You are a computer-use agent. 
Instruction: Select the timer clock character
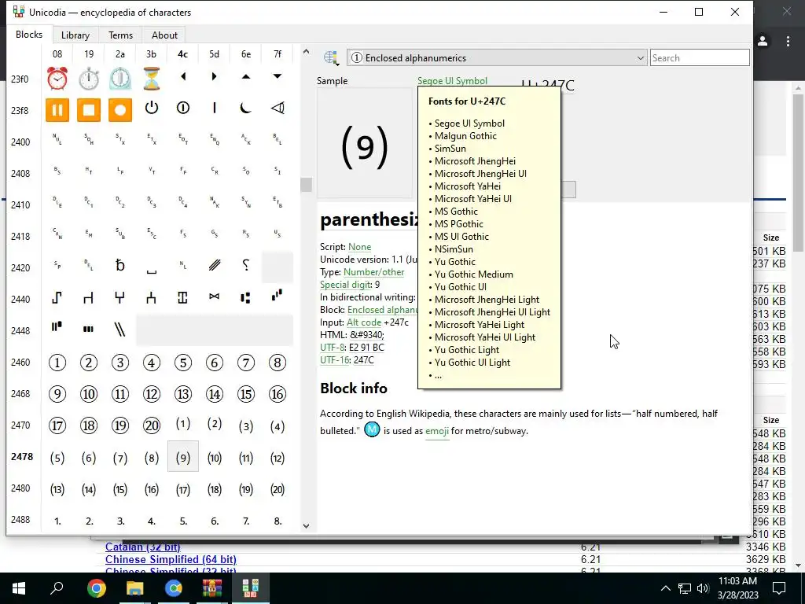[x=120, y=79]
